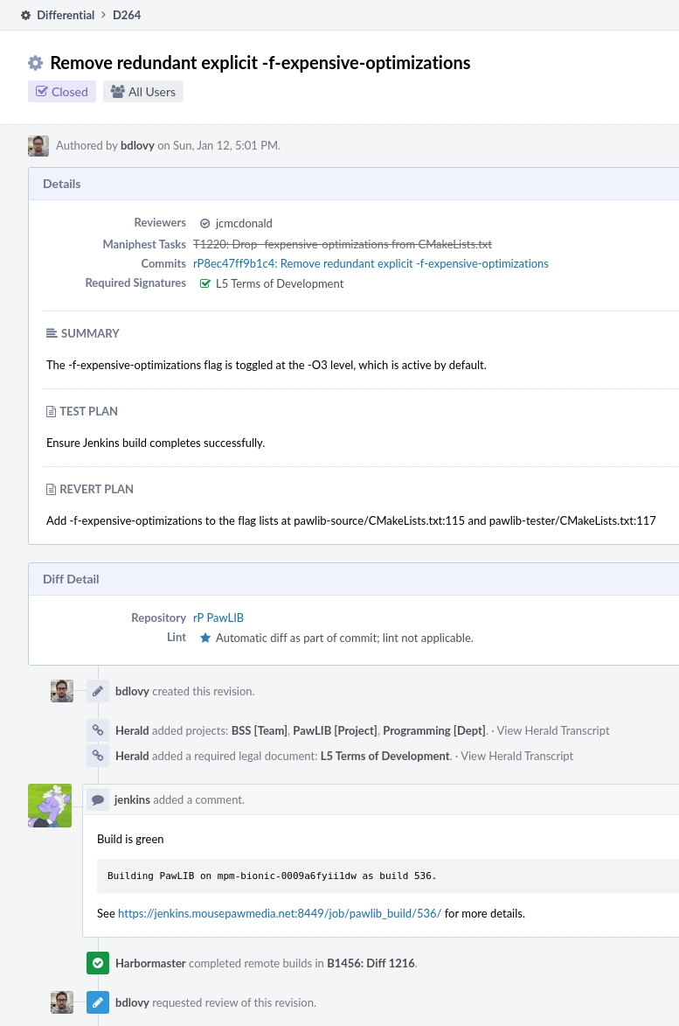The width and height of the screenshot is (679, 1026).
Task: Open the Jenkins pawlib_build 536 URL
Action: 280,913
